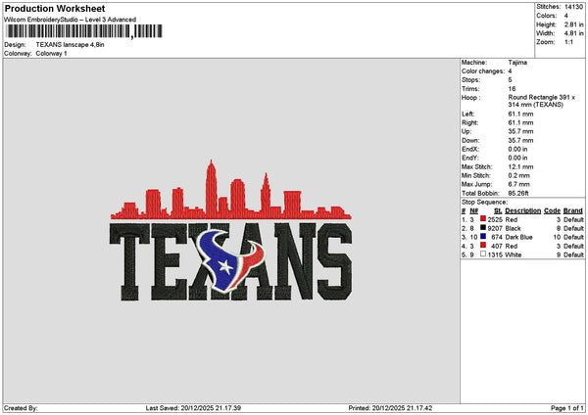Viewport: 588px width, 415px height.
Task: Click the "Color changes:" label
Action: 483,71
